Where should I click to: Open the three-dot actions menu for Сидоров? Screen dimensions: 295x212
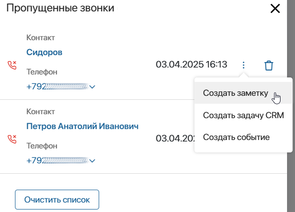pyautogui.click(x=244, y=65)
